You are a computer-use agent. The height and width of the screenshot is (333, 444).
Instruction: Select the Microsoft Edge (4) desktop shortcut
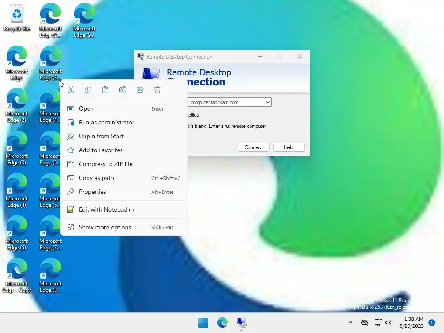tap(17, 190)
